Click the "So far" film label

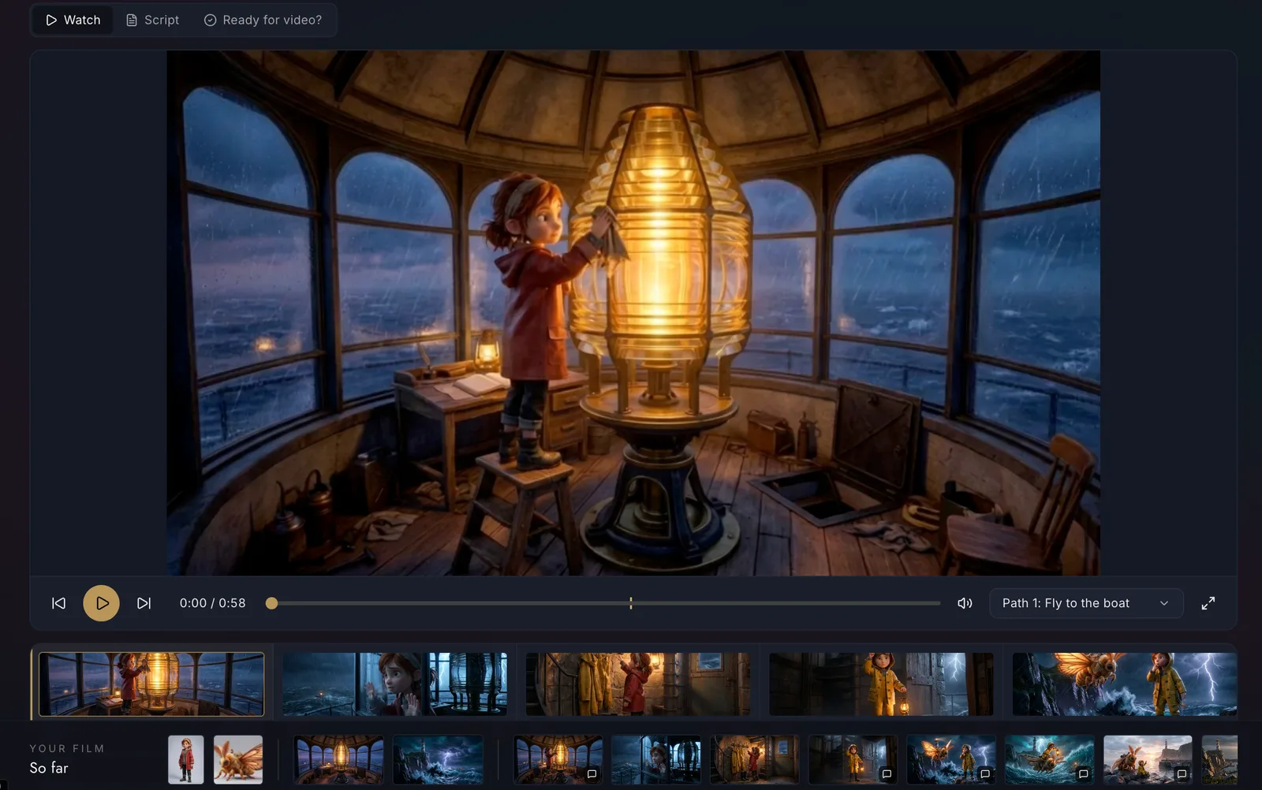[x=49, y=768]
